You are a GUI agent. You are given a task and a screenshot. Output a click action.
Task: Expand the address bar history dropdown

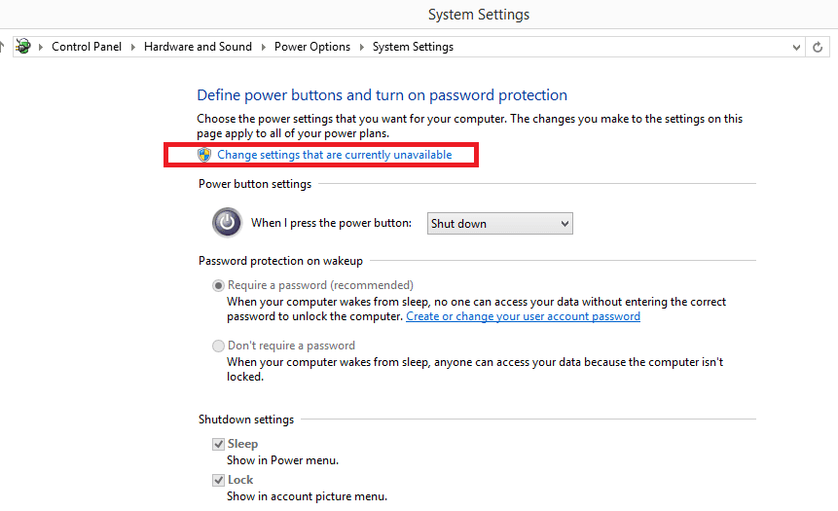point(795,47)
